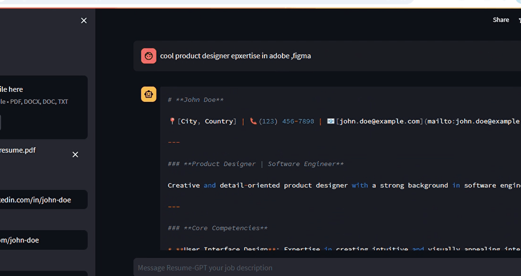Focus the GitHub john-doe URL field
Screen dimensions: 521x276
[x=44, y=240]
